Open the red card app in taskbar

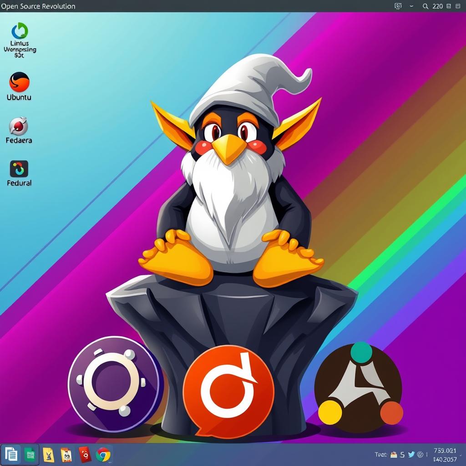coord(84,455)
